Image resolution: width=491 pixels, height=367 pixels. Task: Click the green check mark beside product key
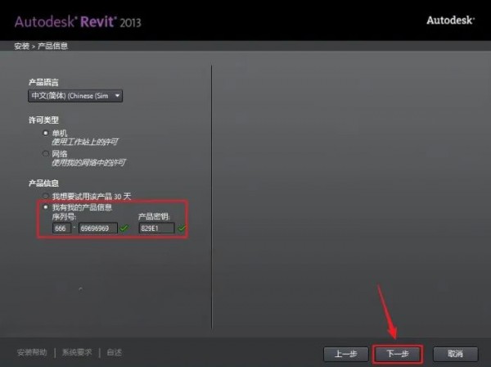[182, 228]
